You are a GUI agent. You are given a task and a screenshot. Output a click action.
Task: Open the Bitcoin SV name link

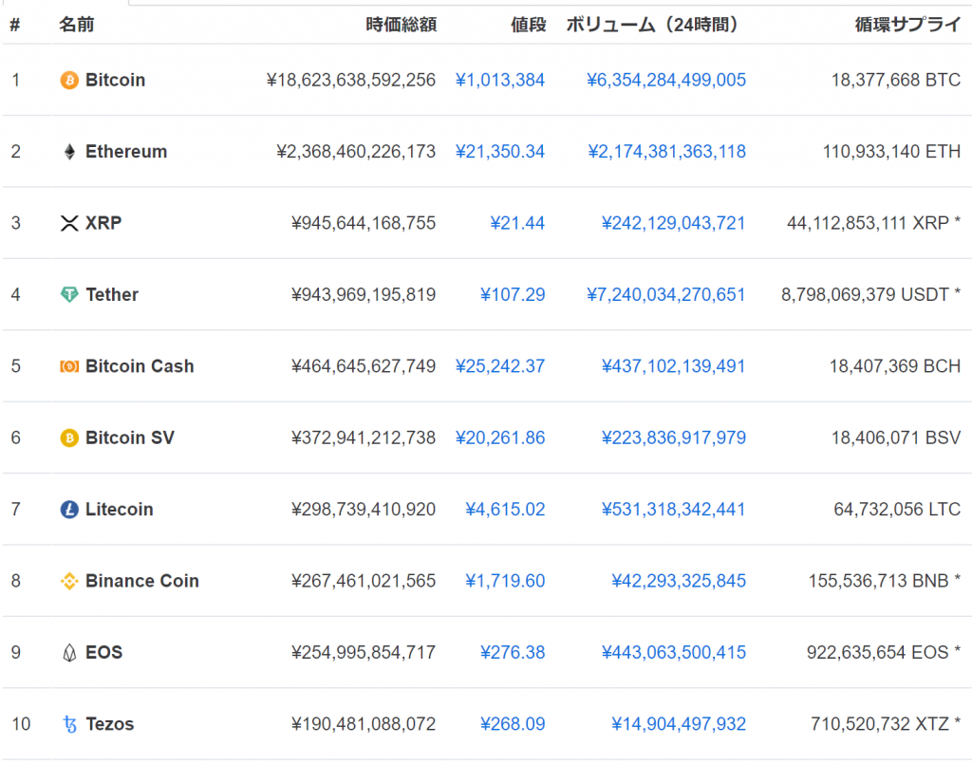pyautogui.click(x=130, y=438)
